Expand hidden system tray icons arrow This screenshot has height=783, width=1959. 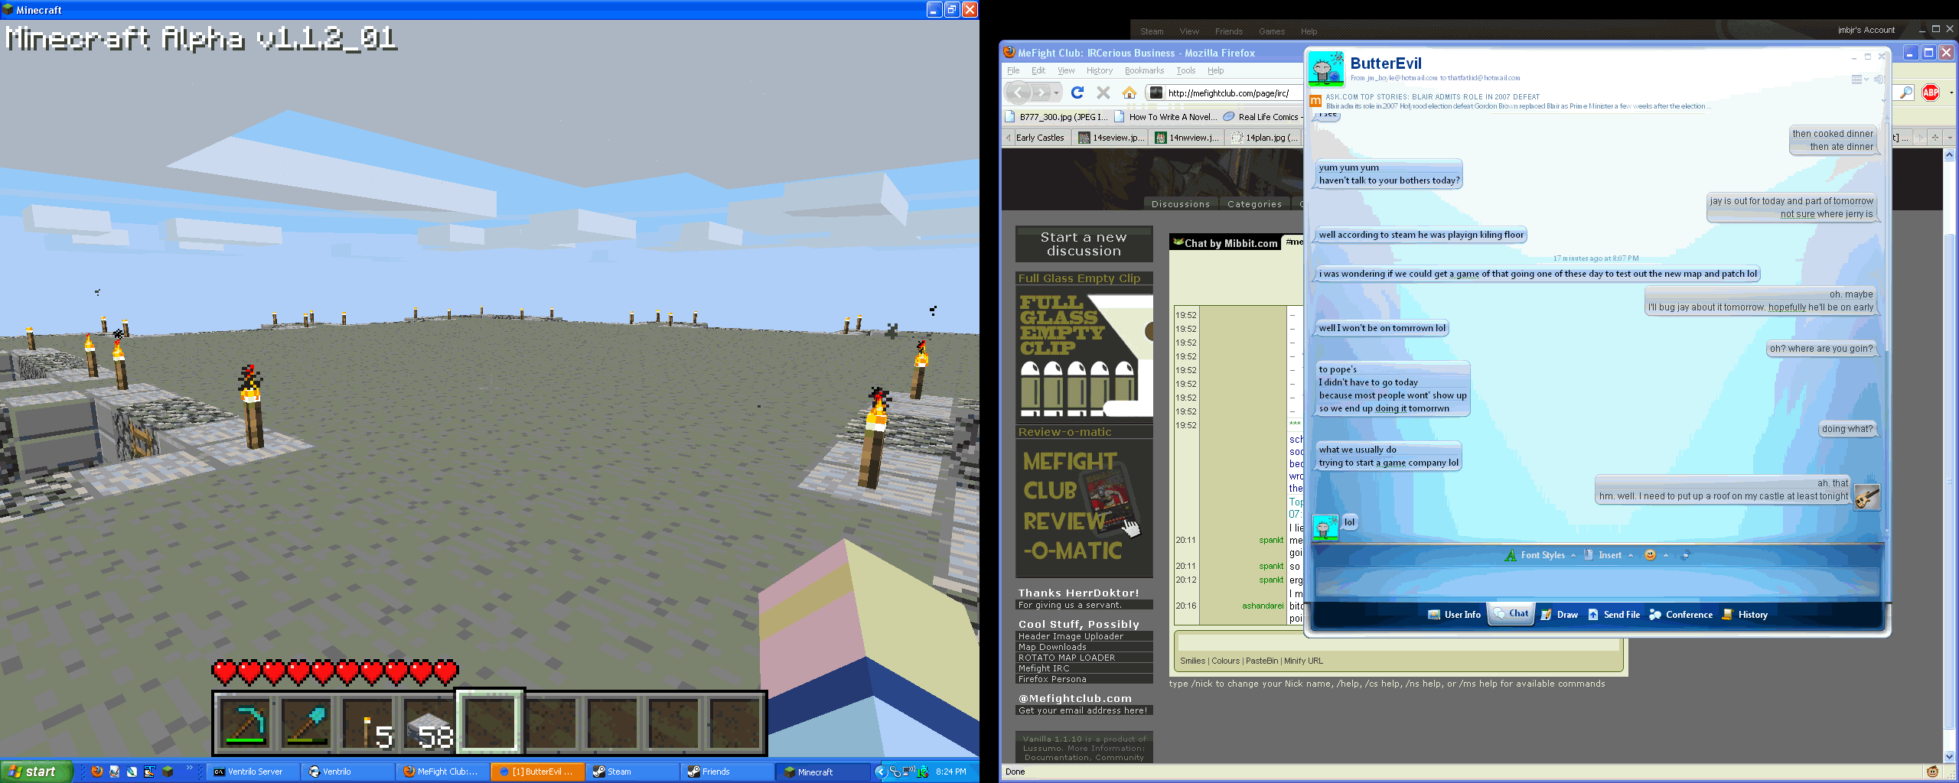point(881,772)
